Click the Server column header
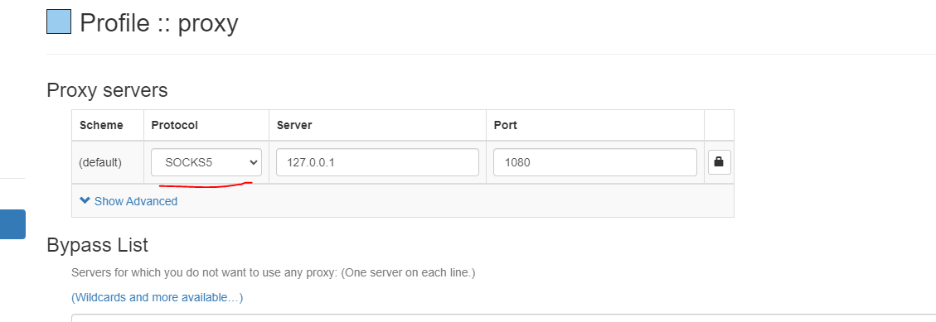 294,125
